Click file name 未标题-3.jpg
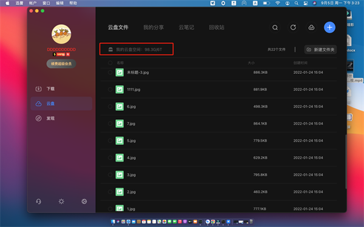 click(x=138, y=72)
